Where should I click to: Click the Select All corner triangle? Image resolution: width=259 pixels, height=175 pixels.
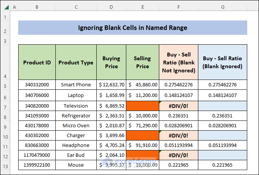pyautogui.click(x=6, y=7)
